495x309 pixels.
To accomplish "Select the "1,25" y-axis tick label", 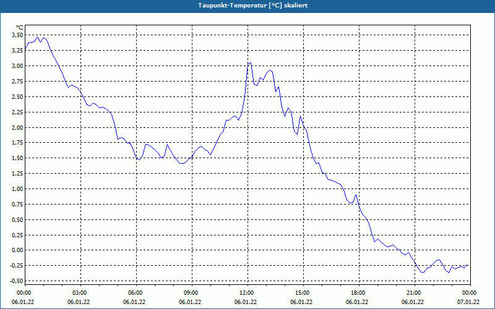I will click(x=18, y=174).
